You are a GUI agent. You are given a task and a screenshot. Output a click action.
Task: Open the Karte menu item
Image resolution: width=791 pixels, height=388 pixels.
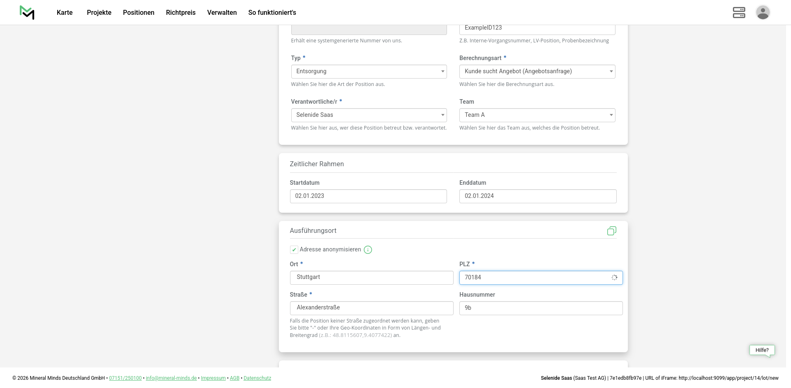65,12
